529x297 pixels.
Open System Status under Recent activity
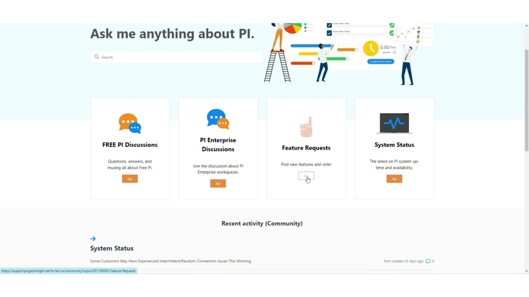pos(112,248)
